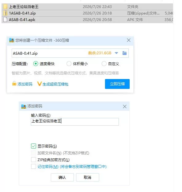Click the orange V icon for super archive
Image resolution: width=182 pixels, height=192 pixels.
(39, 84)
